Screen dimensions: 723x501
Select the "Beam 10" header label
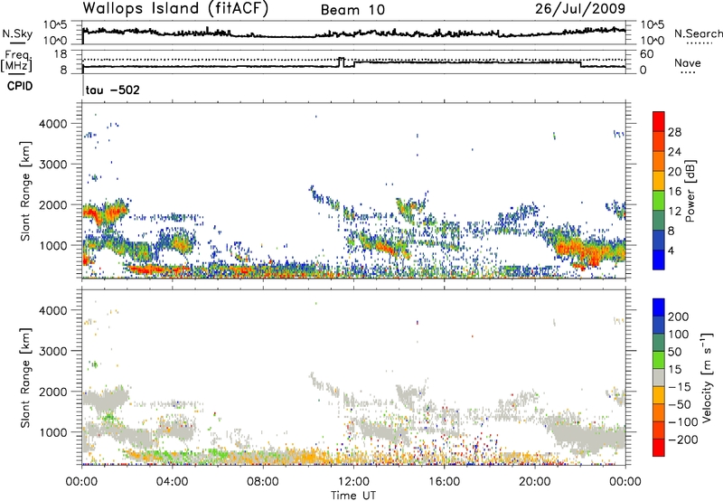pos(352,10)
